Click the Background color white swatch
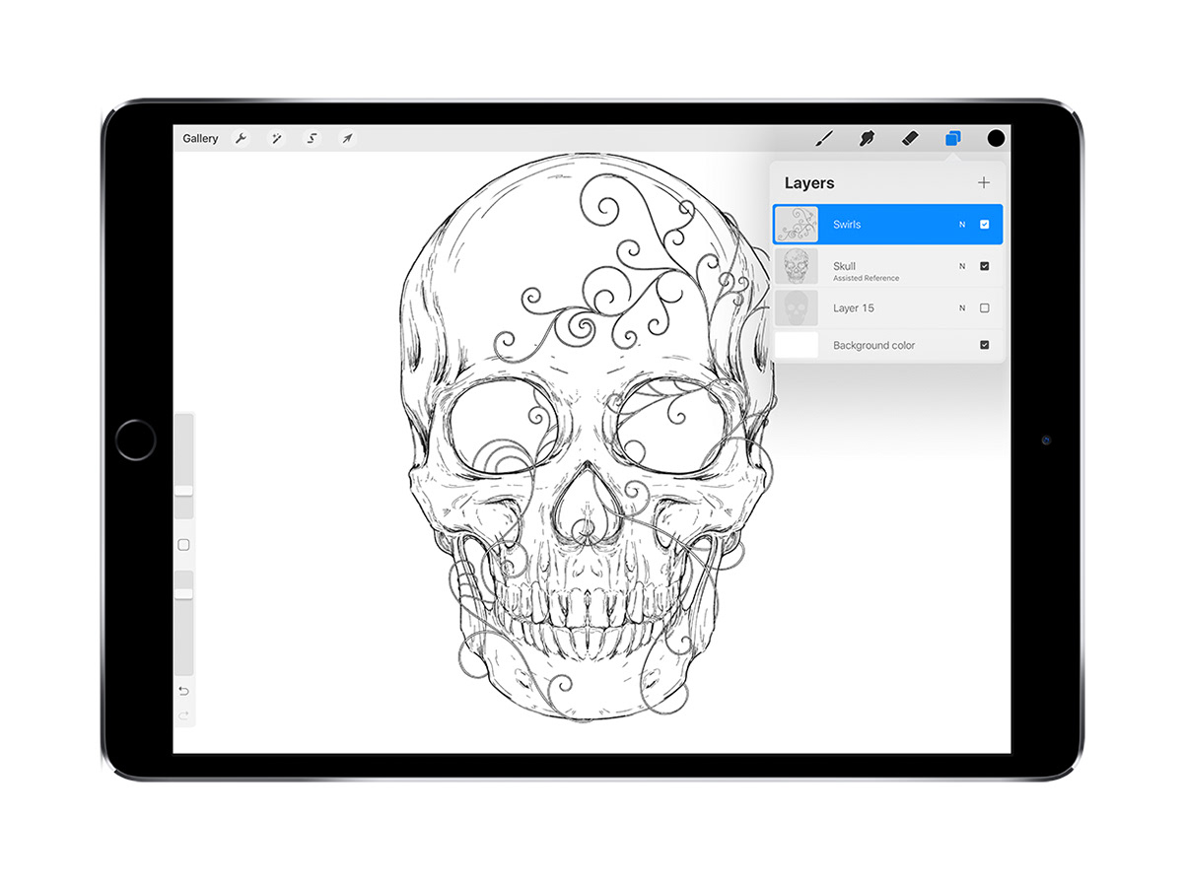The image size is (1183, 880). click(x=797, y=345)
